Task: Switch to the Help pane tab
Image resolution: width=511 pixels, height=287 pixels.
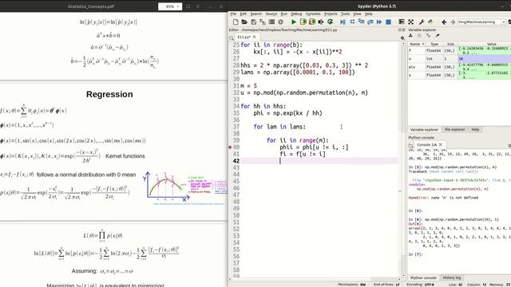Action: pyautogui.click(x=475, y=129)
